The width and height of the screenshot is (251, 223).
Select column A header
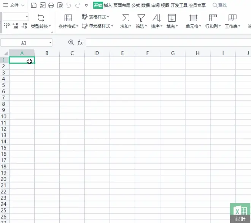(22, 53)
